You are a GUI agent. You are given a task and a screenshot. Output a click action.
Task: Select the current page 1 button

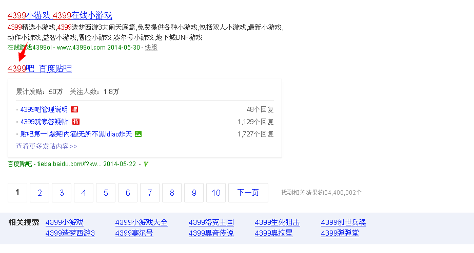pos(17,193)
